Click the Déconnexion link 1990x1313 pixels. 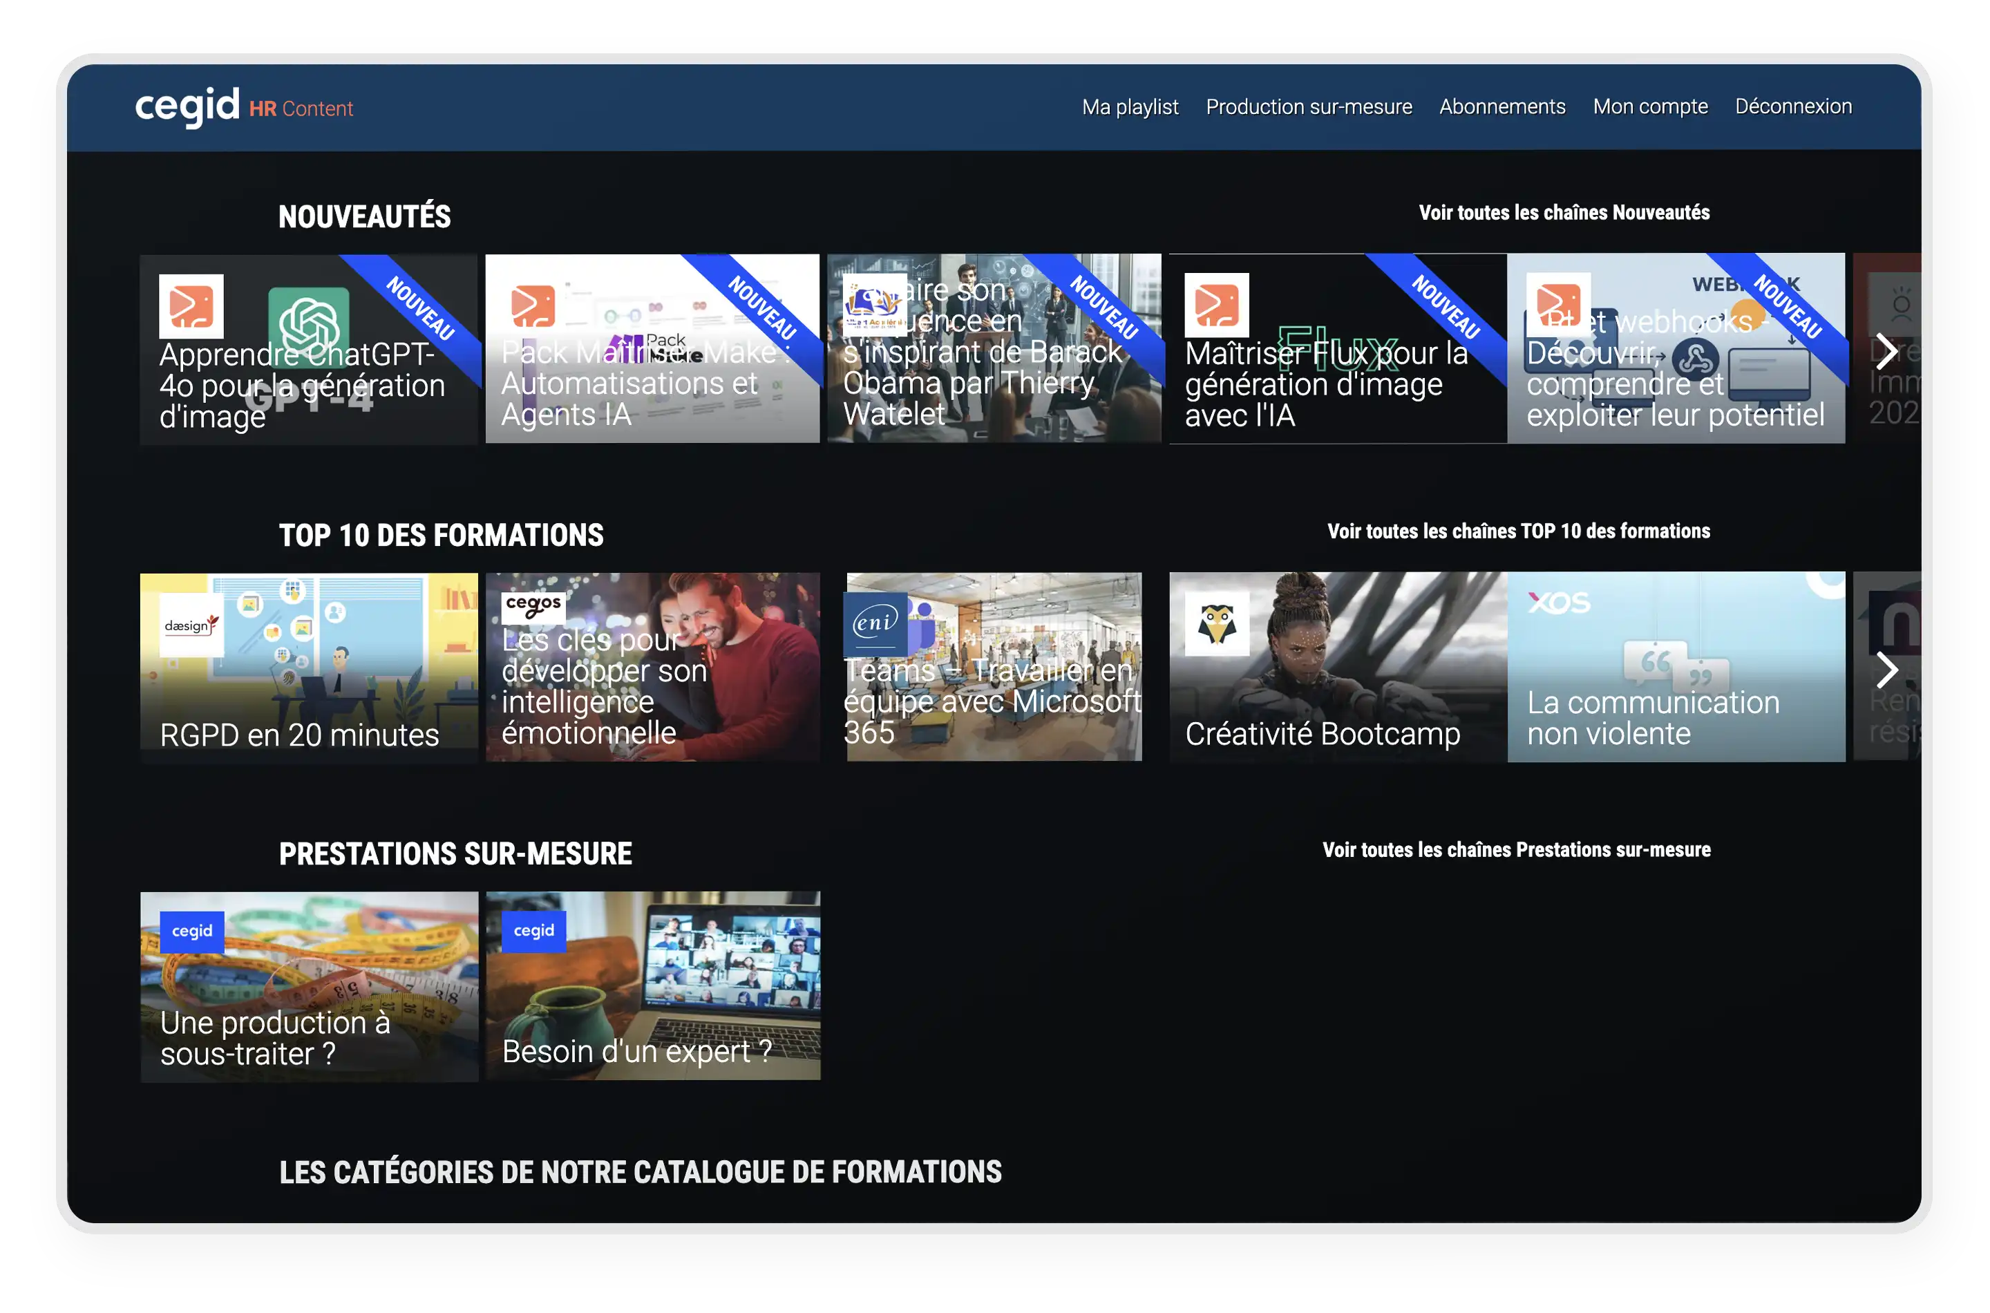pyautogui.click(x=1793, y=107)
